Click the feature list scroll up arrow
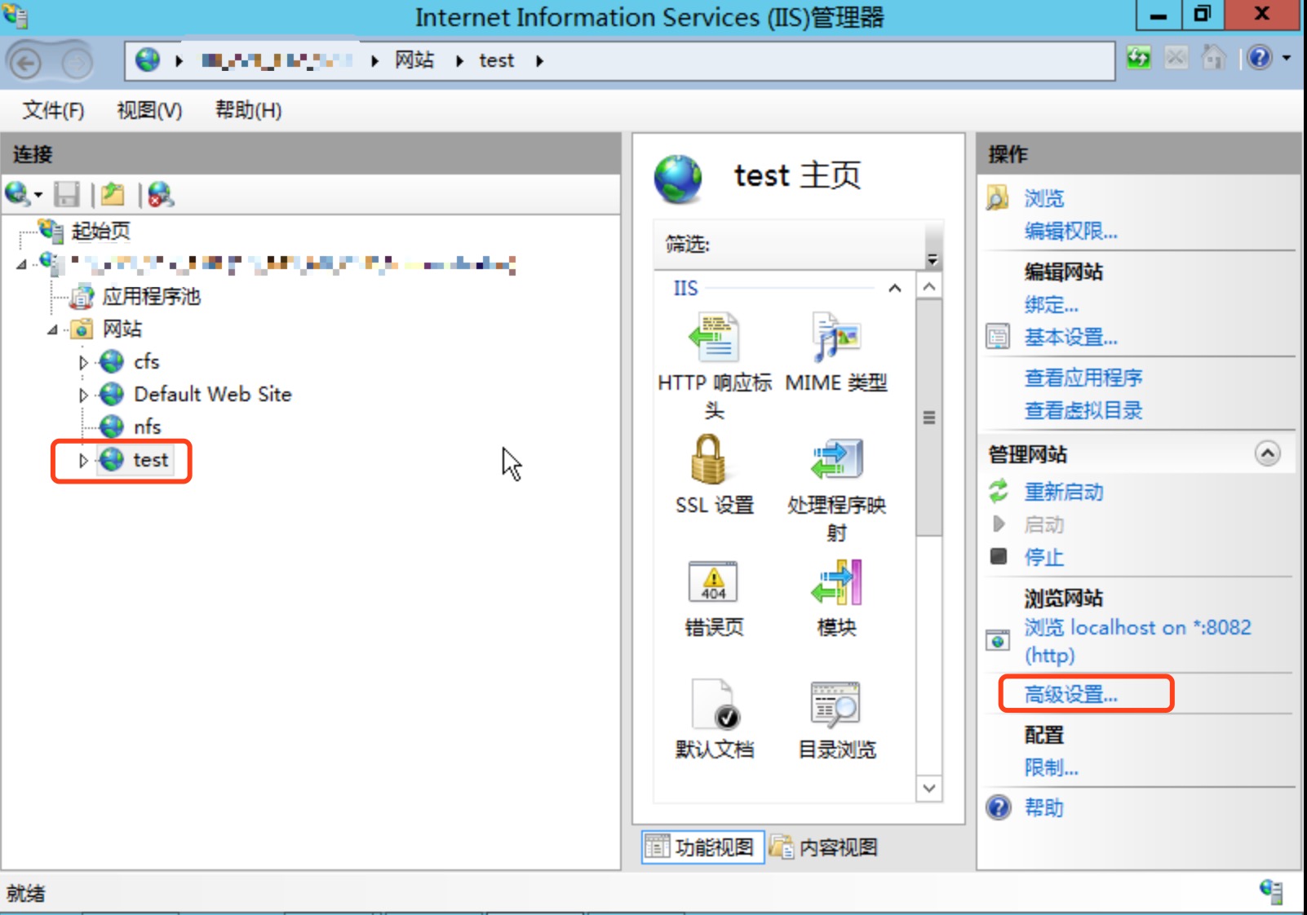The width and height of the screenshot is (1307, 915). pyautogui.click(x=928, y=286)
